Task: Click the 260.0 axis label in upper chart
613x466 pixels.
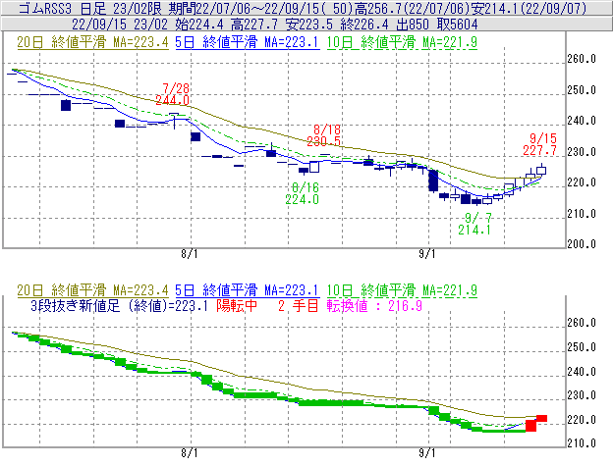Action: pos(582,59)
